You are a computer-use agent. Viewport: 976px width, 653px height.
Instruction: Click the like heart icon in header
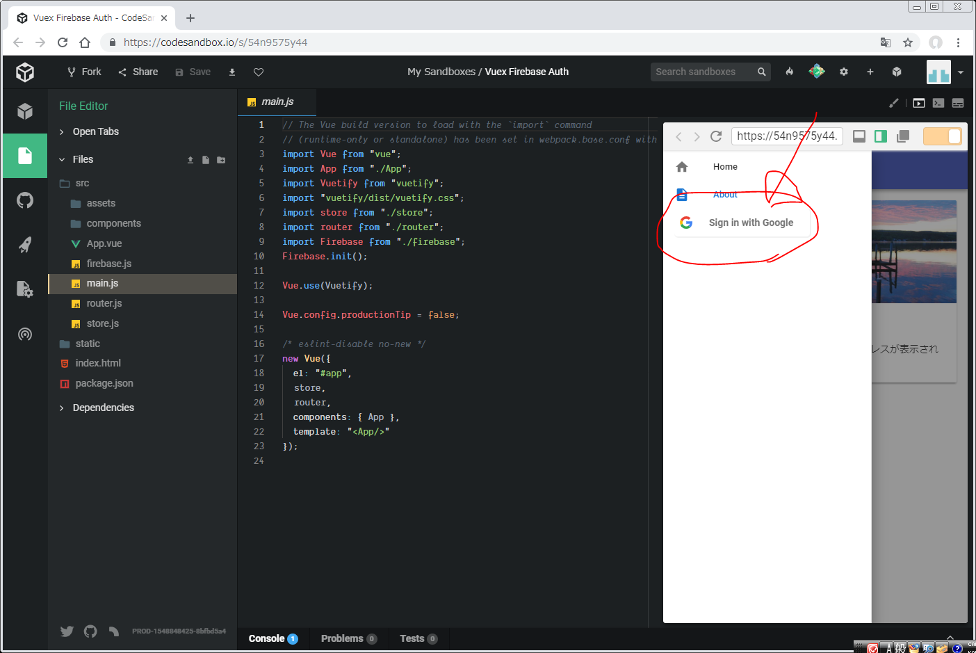point(259,72)
